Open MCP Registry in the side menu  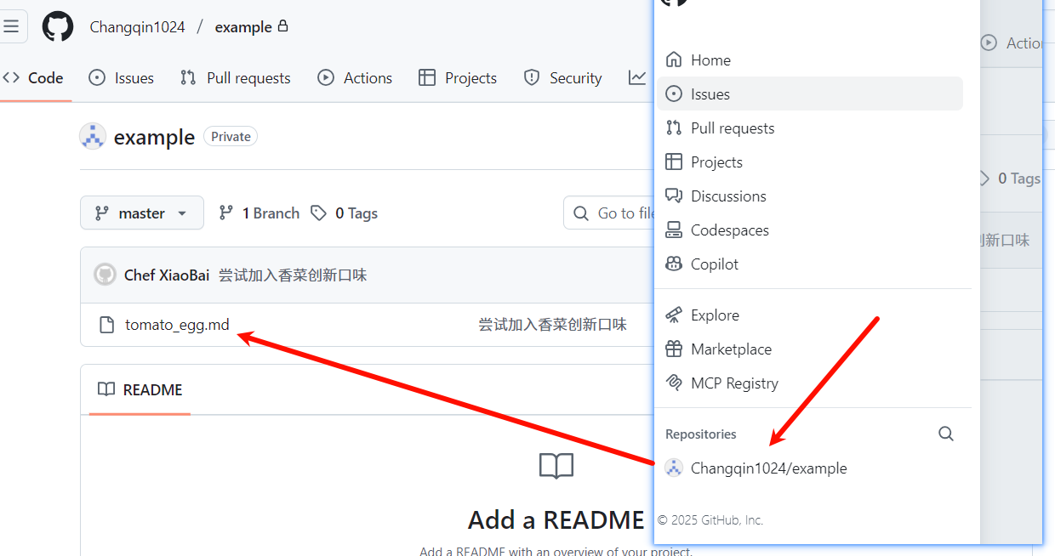pos(810,383)
